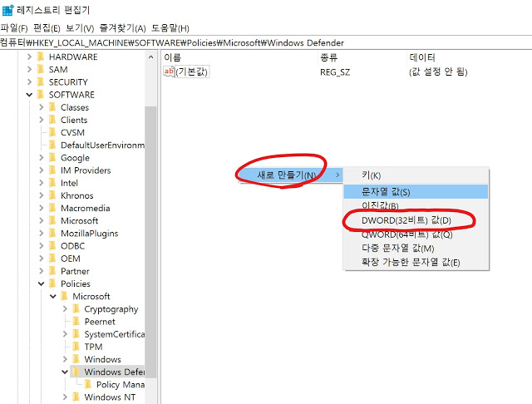This screenshot has width=532, height=404.
Task: Collapse the SOFTWARE key
Action: click(x=30, y=95)
